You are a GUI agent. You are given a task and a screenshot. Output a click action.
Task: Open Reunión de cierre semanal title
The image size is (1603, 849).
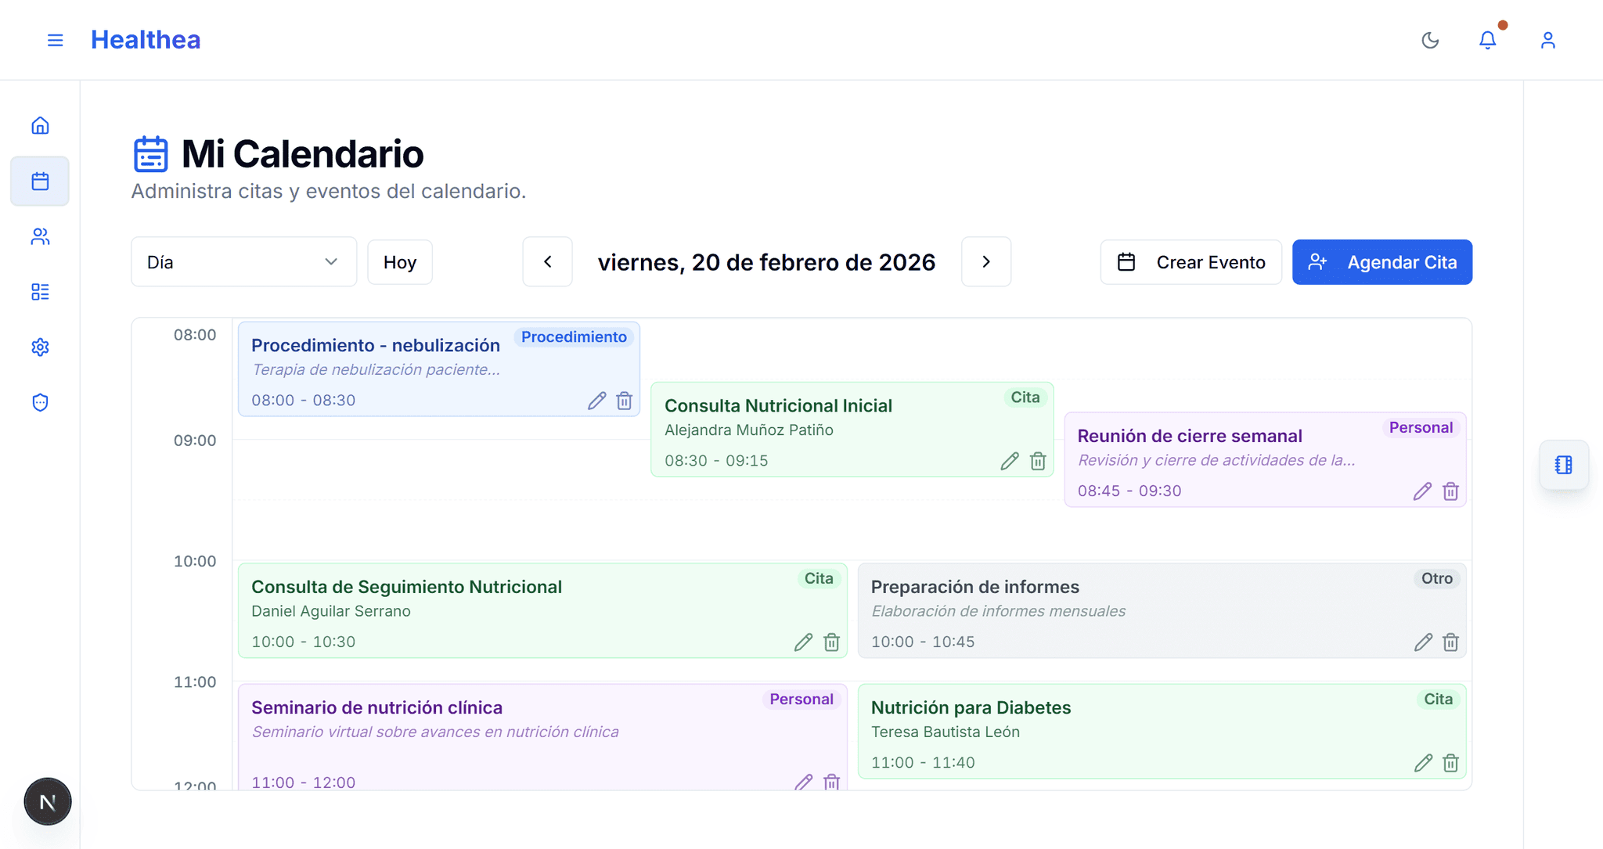coord(1190,436)
